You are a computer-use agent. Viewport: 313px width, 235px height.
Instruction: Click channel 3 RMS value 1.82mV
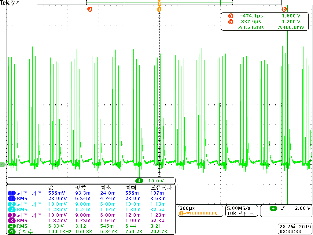point(57,221)
